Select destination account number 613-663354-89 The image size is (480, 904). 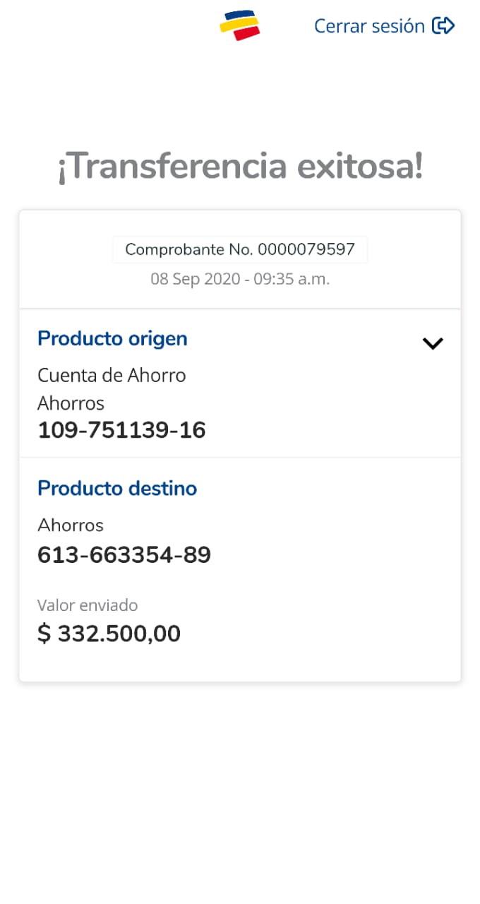tap(124, 555)
